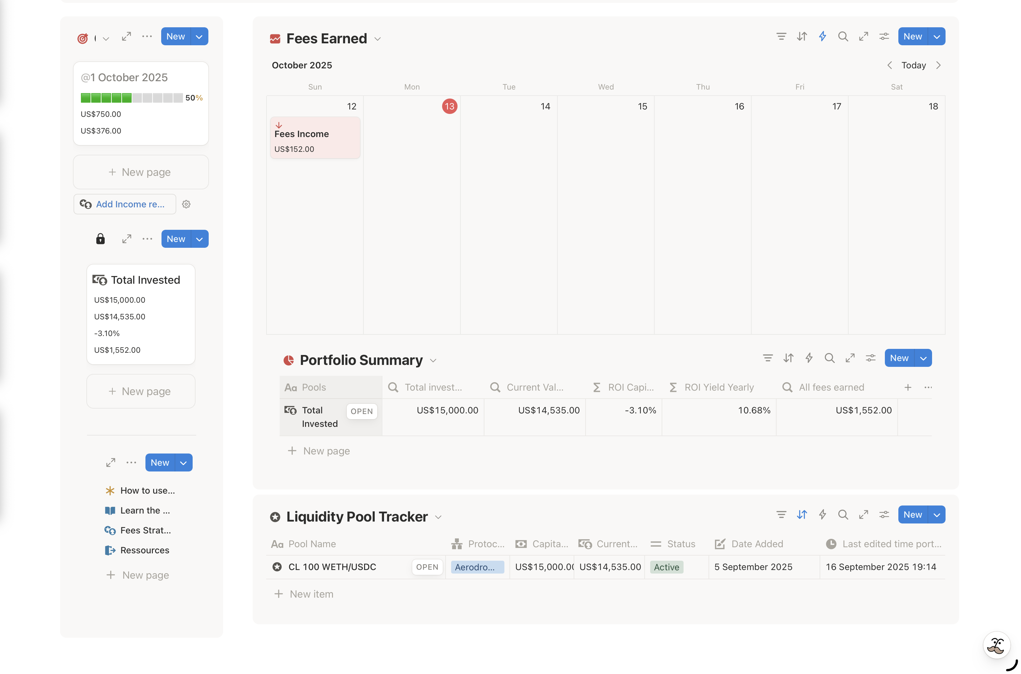This screenshot has height=674, width=1021.
Task: Open lightning automations in Liquidity Pool Tracker
Action: click(x=822, y=514)
